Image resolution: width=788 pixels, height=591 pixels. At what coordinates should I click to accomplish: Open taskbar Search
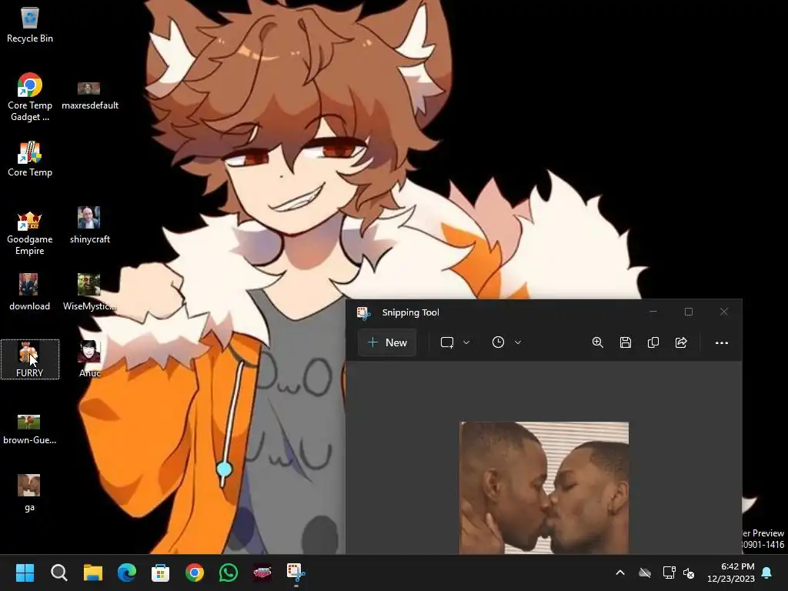58,573
